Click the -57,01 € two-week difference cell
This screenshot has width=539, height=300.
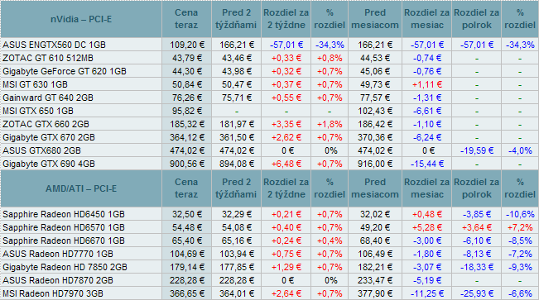click(x=286, y=45)
